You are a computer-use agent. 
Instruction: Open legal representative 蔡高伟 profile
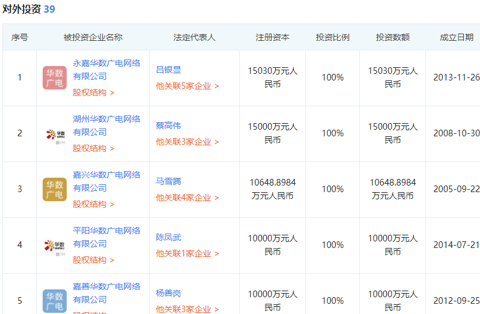point(168,125)
